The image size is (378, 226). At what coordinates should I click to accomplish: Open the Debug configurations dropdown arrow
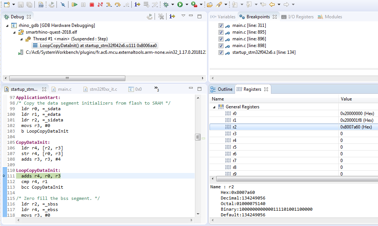click(173, 4)
